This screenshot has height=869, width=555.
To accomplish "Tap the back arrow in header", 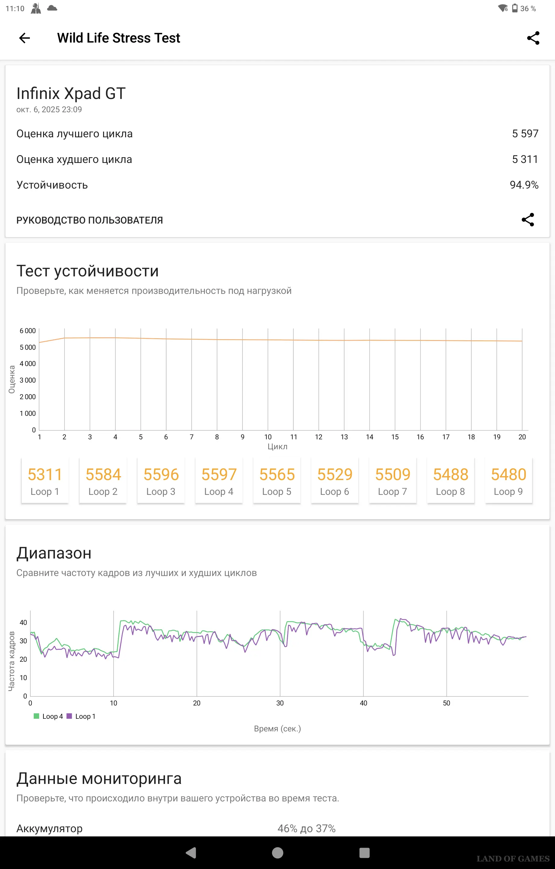I will pos(24,38).
